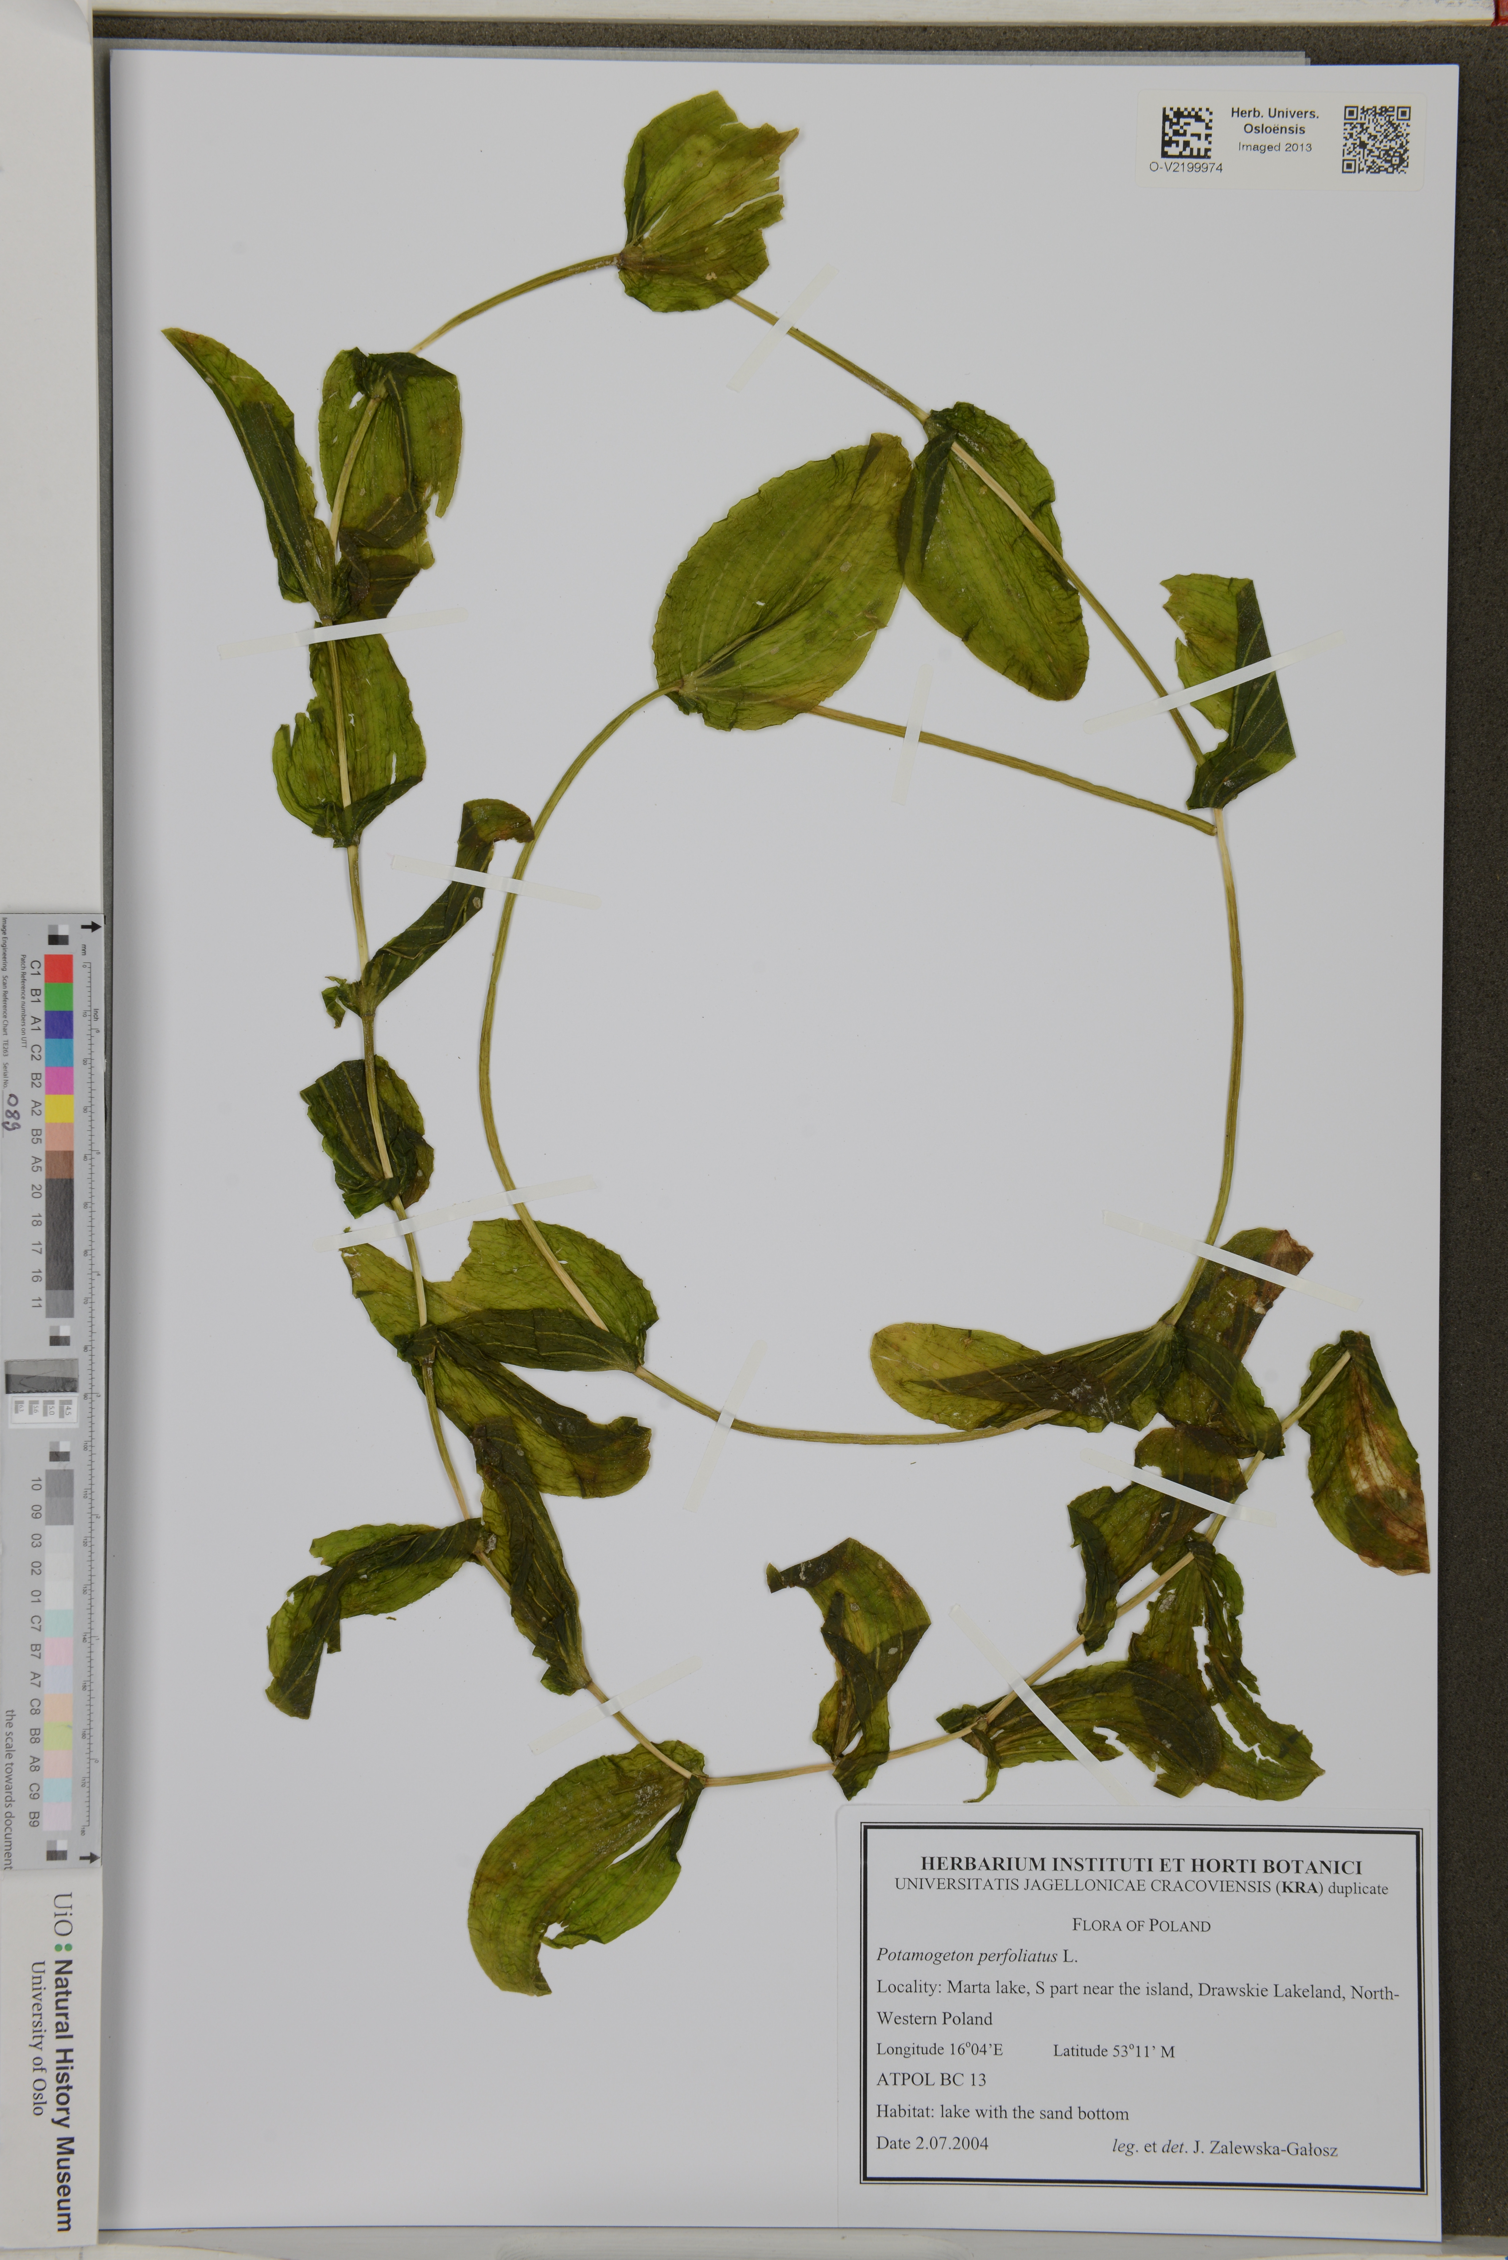Click the red C1 color patch
The height and width of the screenshot is (2260, 1508).
point(59,968)
